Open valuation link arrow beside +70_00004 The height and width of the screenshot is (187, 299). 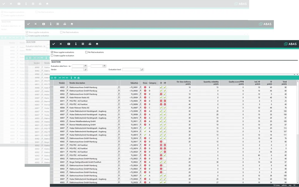pos(140,98)
